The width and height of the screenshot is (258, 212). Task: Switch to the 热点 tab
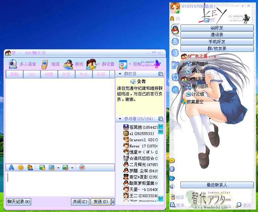point(84,74)
